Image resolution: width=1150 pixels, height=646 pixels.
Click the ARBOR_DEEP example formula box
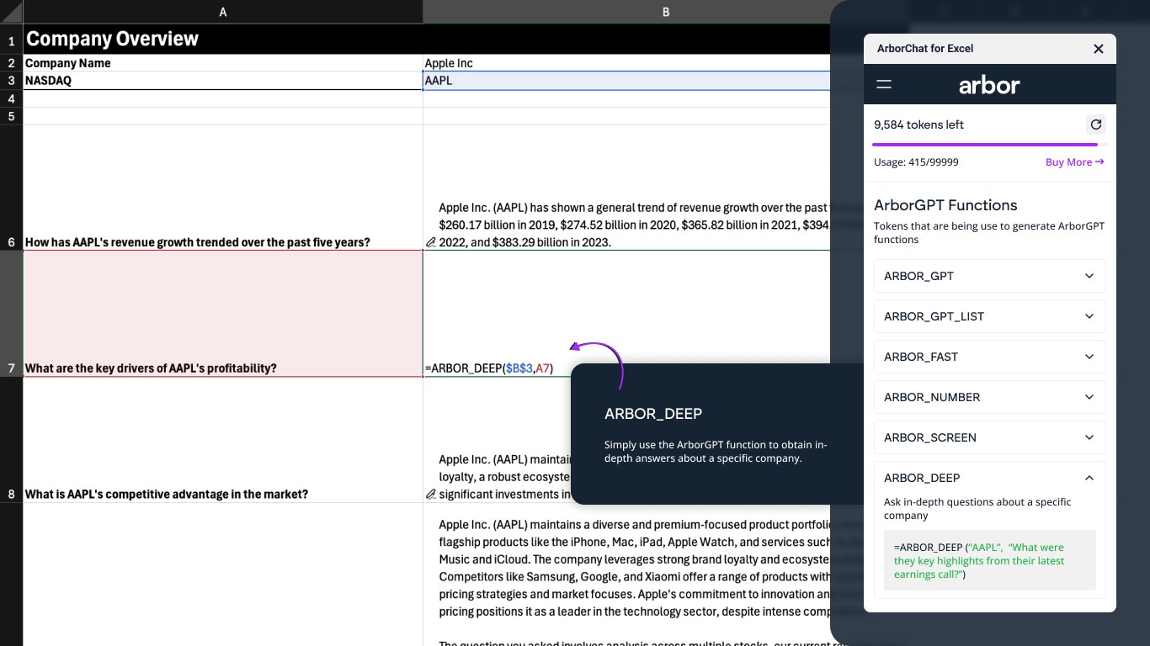990,560
